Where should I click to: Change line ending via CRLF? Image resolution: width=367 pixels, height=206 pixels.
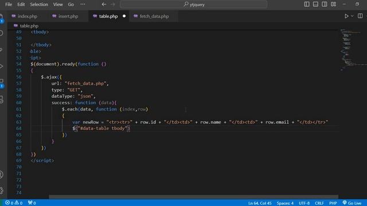(x=319, y=203)
